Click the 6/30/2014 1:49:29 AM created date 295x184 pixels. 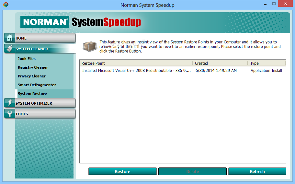tap(216, 71)
